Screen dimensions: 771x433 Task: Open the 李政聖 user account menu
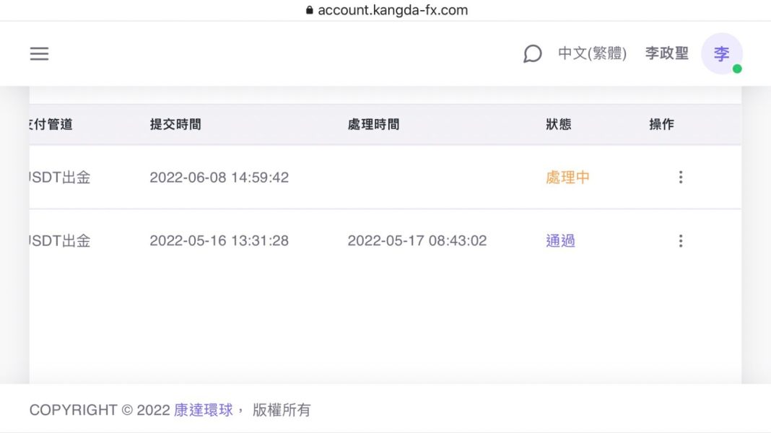click(667, 53)
